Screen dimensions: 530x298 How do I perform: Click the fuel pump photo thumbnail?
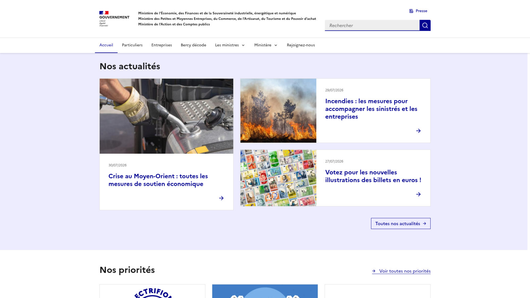pyautogui.click(x=166, y=116)
